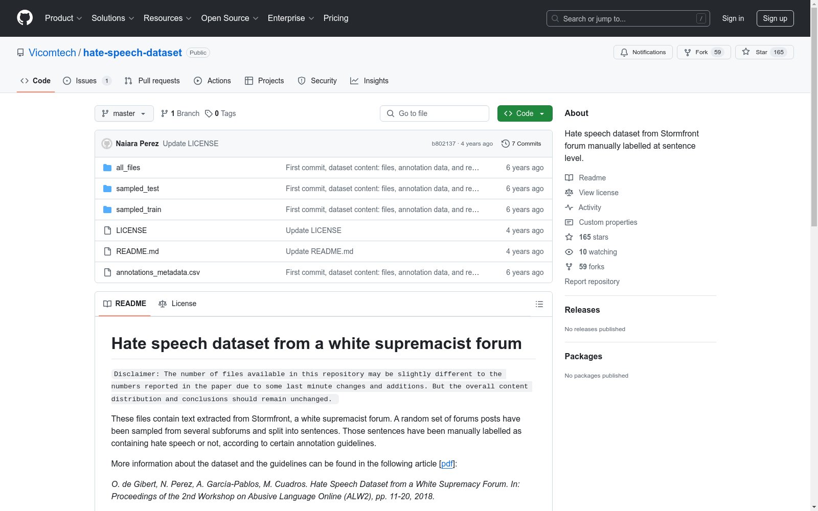View the 1 Branch link
Viewport: 818px width, 511px height.
coord(180,113)
